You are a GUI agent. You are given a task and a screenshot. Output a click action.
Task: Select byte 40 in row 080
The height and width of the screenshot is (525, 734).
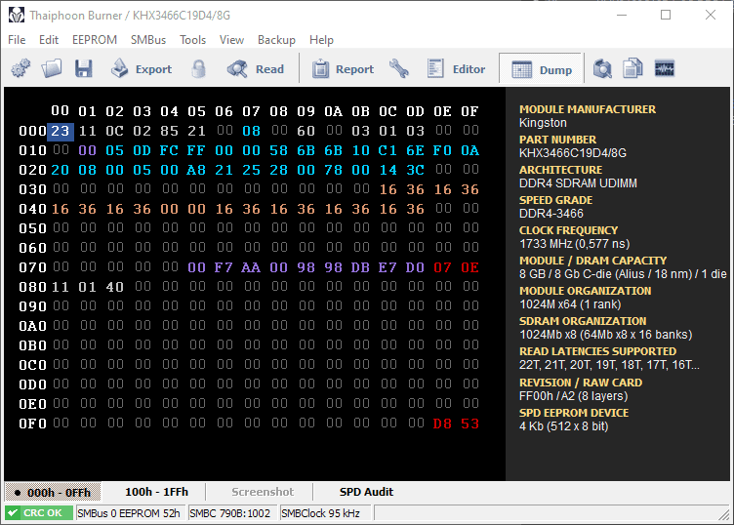coord(115,287)
